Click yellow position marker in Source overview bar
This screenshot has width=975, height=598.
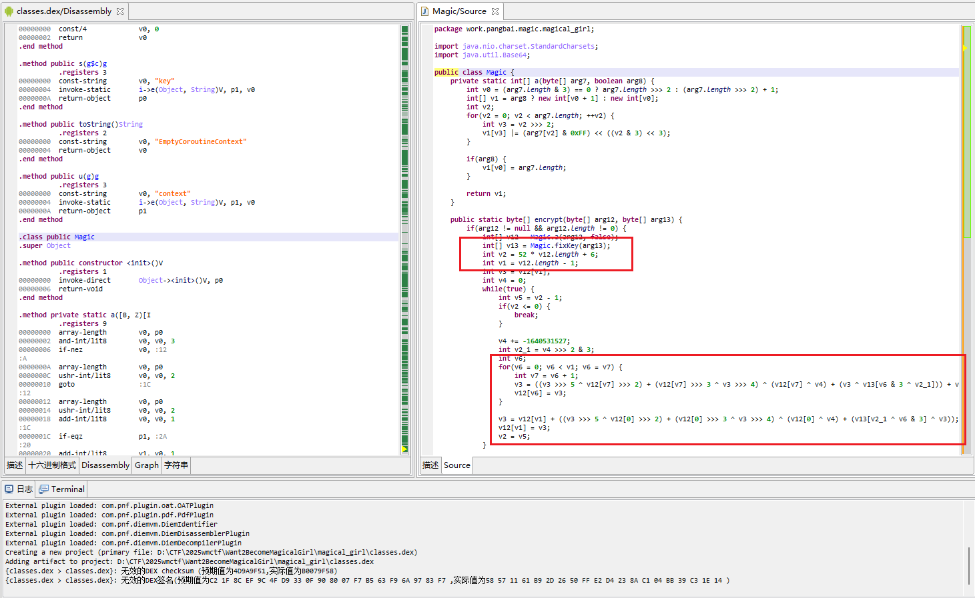[965, 48]
